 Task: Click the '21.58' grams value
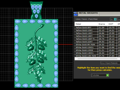[101, 47]
